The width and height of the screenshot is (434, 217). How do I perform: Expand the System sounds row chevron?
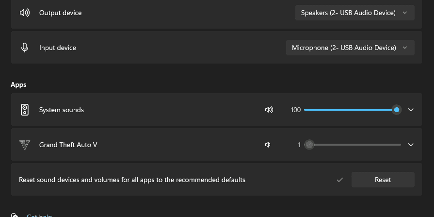click(411, 110)
